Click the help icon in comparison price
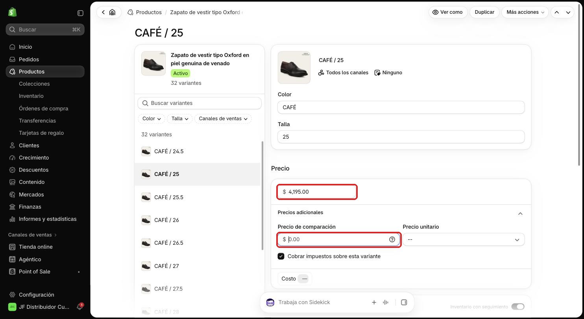Viewport: 584px width, 319px height. pos(392,239)
